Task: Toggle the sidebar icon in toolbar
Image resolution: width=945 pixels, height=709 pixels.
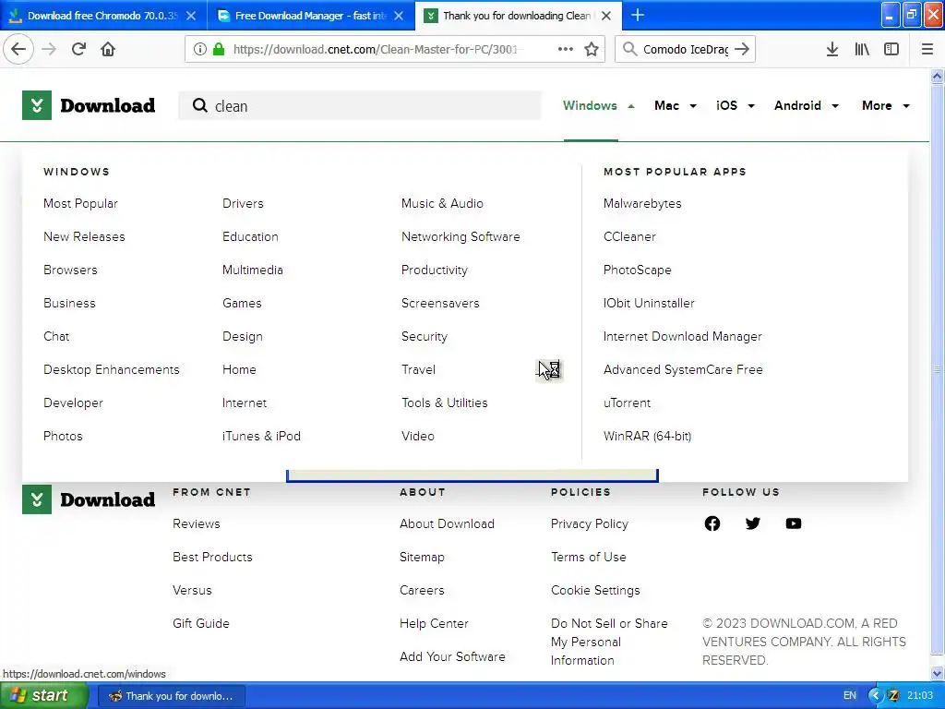Action: click(x=891, y=49)
